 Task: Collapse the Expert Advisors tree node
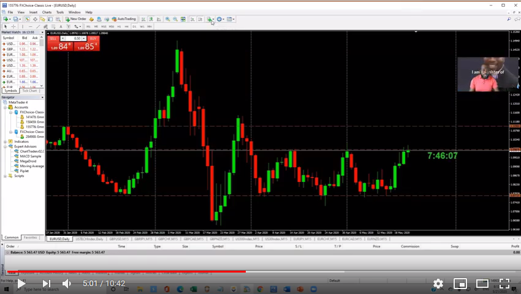coord(6,146)
